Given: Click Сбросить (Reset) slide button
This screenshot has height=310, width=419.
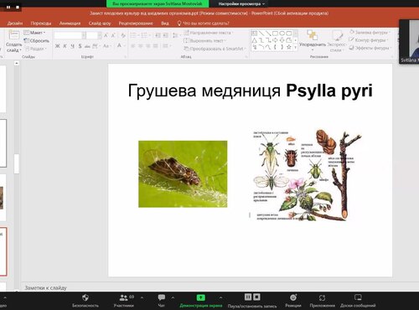Looking at the screenshot, I should 37,41.
